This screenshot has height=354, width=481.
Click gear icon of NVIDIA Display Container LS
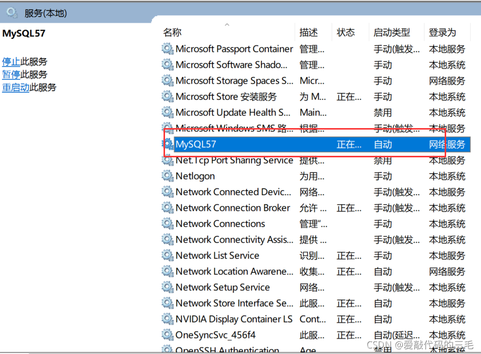(168, 319)
